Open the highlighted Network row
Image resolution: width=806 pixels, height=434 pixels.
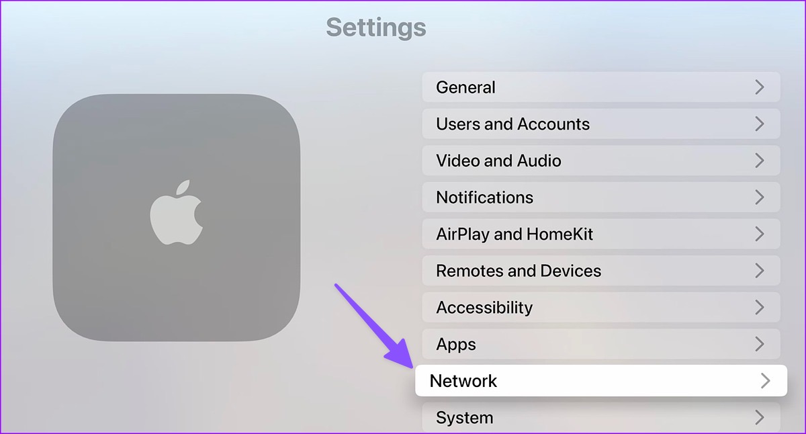point(601,381)
